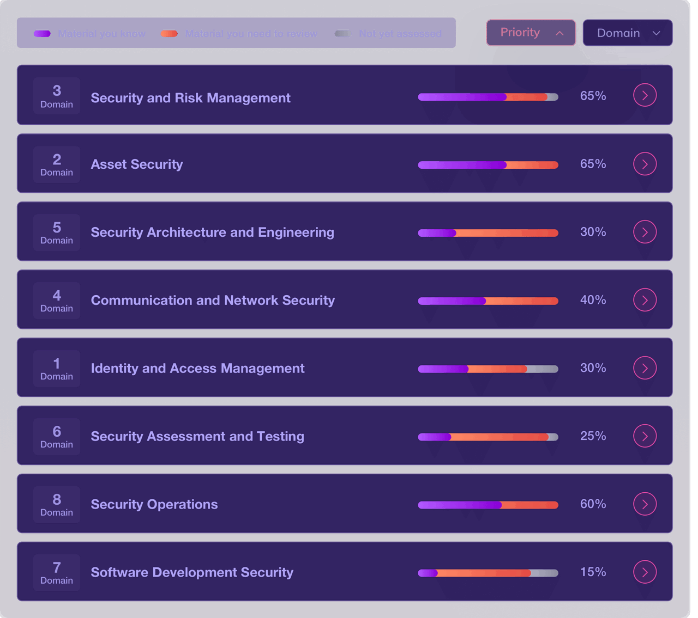Click the gray 'Not yet assessed' legend marker
The width and height of the screenshot is (698, 618).
pyautogui.click(x=342, y=34)
